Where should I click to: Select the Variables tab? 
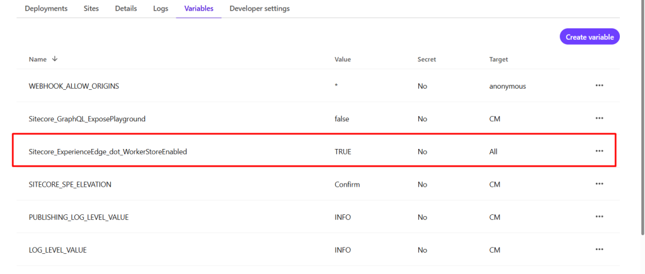198,9
